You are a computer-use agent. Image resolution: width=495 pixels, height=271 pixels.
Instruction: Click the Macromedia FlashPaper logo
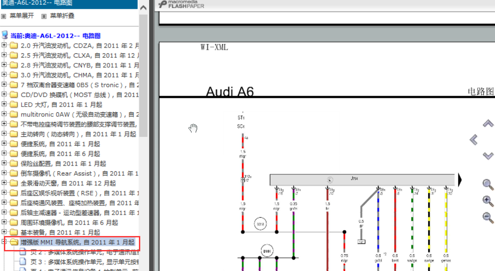coord(181,4)
